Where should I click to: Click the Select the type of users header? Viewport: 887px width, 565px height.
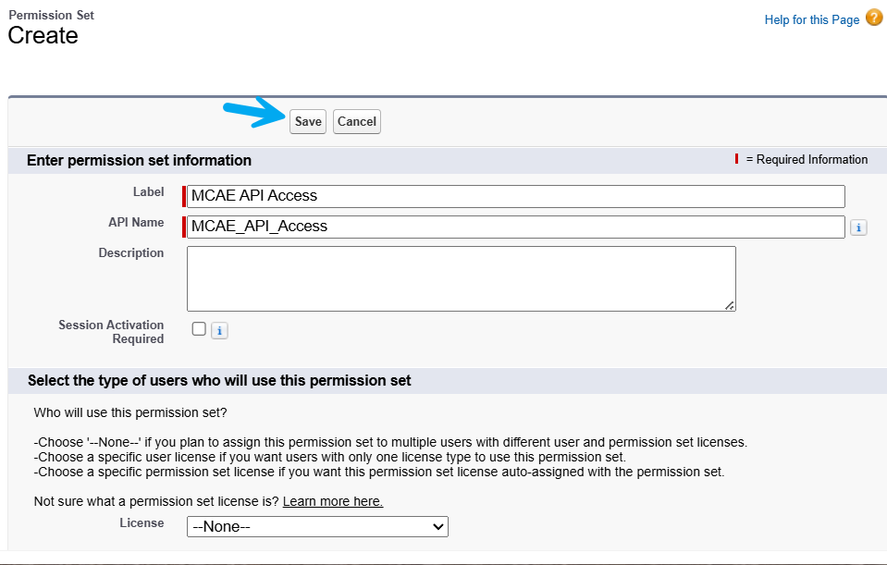tap(219, 380)
